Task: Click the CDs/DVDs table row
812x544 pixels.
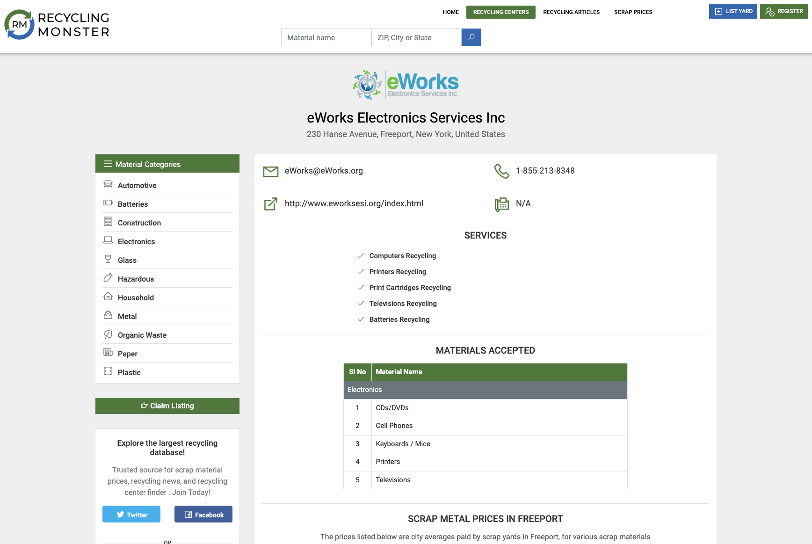Action: click(486, 408)
